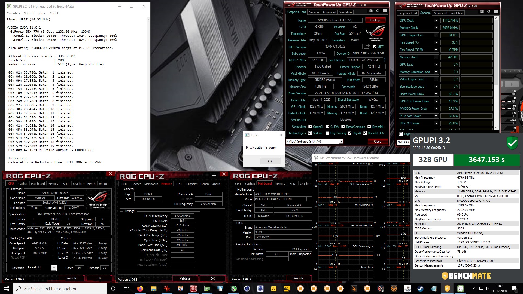Toggle the UEFI checkbox in GPU-Z
Screen dimensions: 523x294
375,47
